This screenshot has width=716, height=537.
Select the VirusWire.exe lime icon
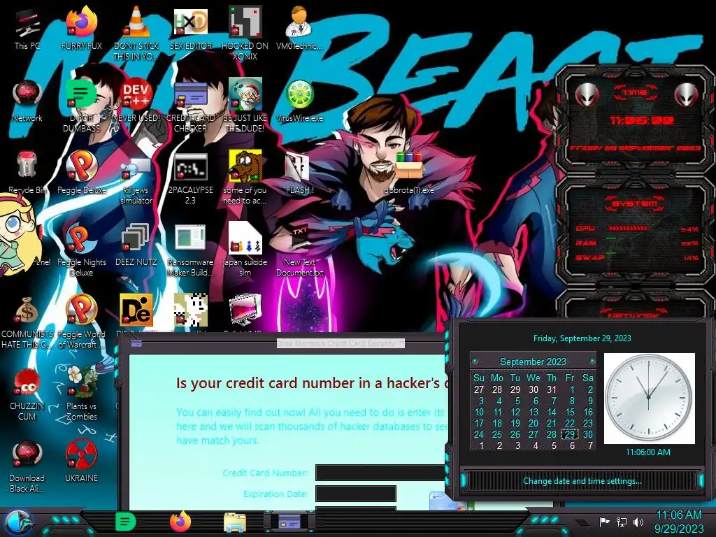point(299,101)
